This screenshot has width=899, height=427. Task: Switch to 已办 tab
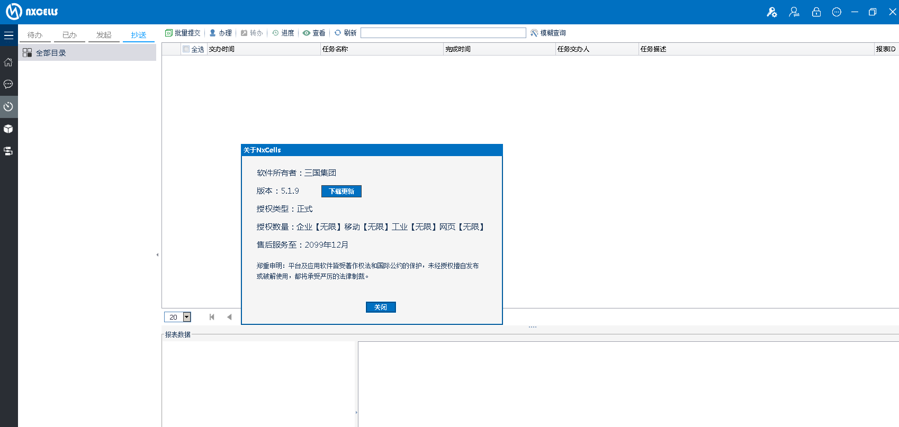coord(69,35)
